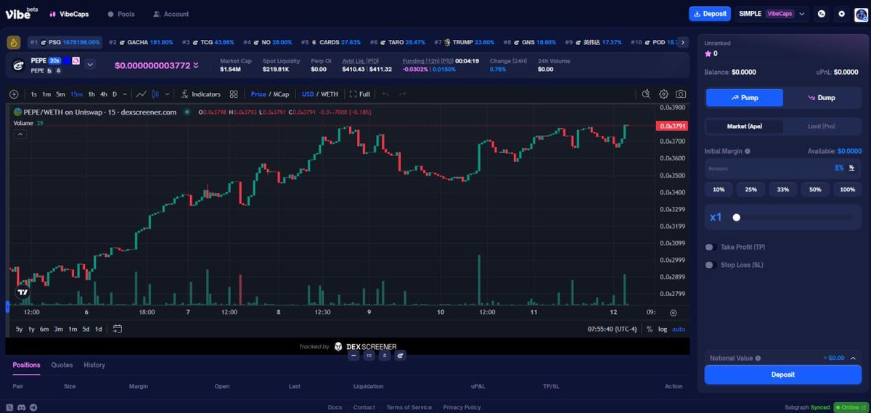
Task: Open the hot trending flame icon
Action: click(14, 43)
